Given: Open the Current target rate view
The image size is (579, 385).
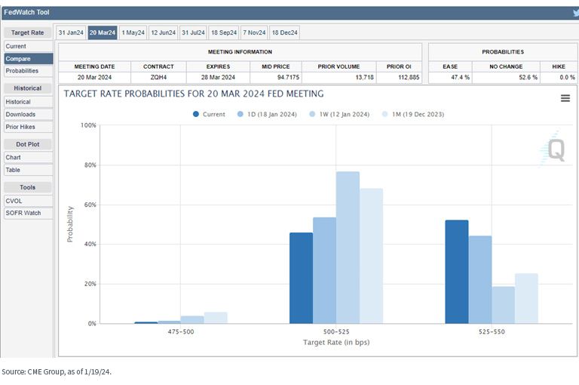Looking at the screenshot, I should click(29, 46).
